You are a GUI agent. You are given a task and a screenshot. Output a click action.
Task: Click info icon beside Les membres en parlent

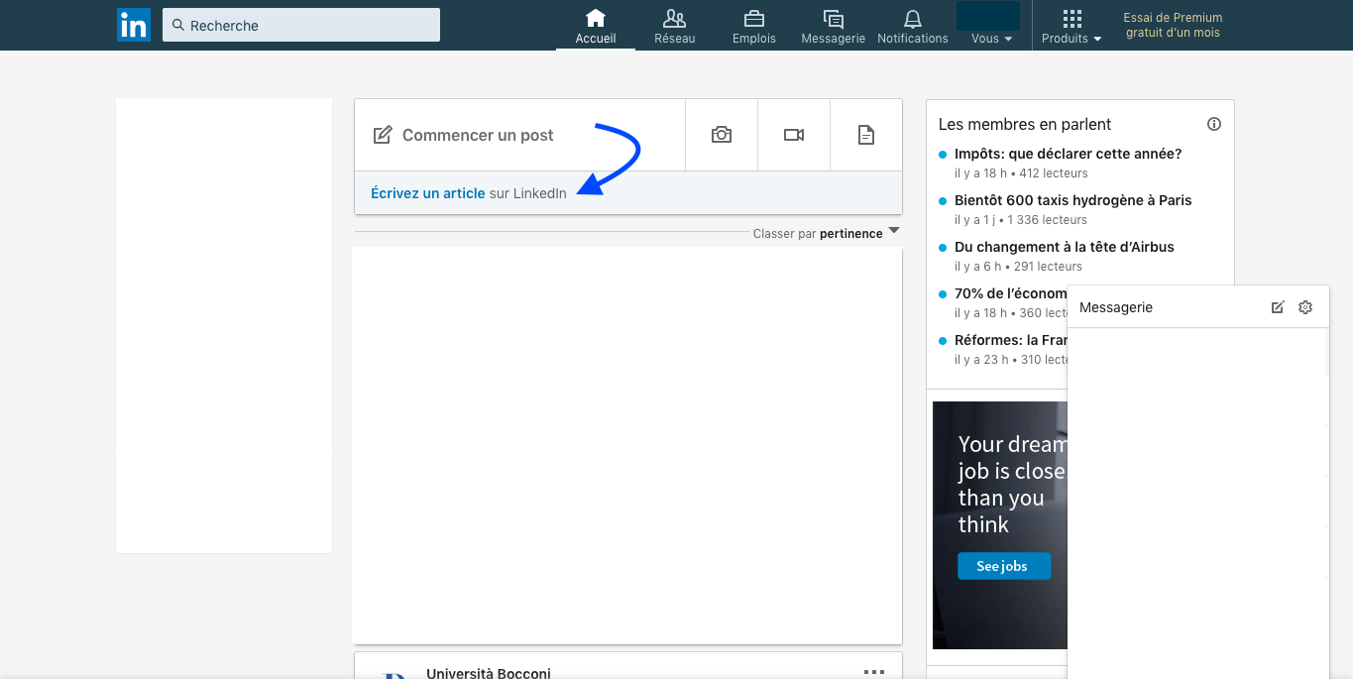(x=1214, y=124)
